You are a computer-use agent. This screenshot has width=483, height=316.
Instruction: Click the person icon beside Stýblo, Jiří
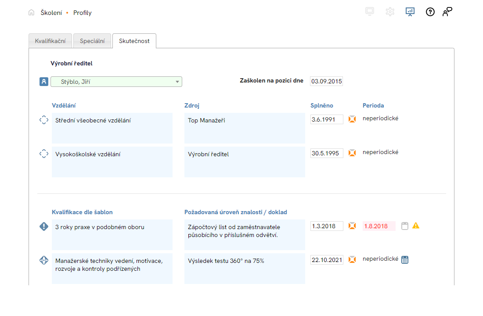pyautogui.click(x=43, y=82)
